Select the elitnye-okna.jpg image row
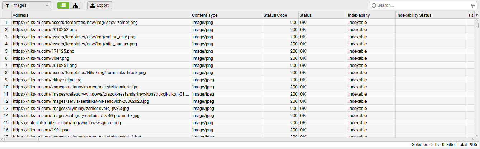The height and width of the screenshot is (149, 480). [x=47, y=80]
